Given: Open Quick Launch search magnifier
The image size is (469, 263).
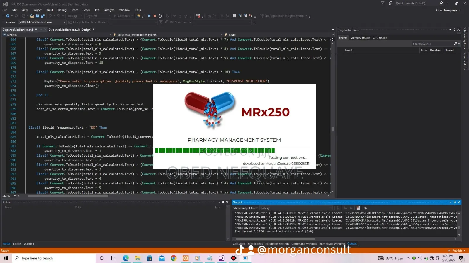Looking at the screenshot, I should [441, 3].
